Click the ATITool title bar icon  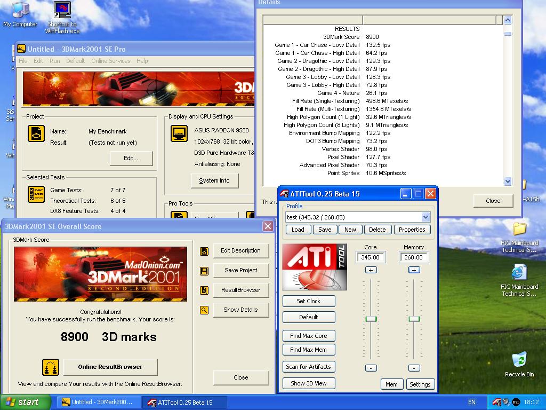point(284,194)
